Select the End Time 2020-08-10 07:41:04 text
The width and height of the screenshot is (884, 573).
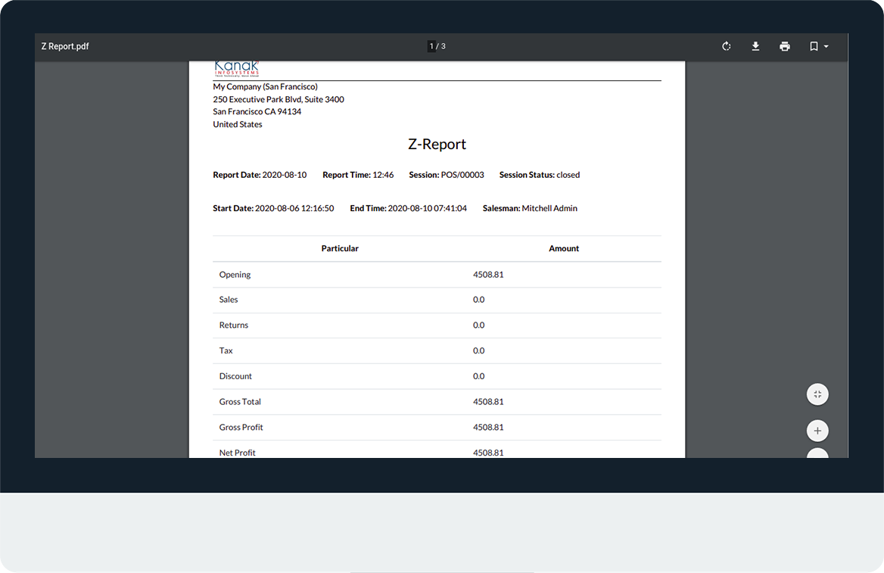408,208
